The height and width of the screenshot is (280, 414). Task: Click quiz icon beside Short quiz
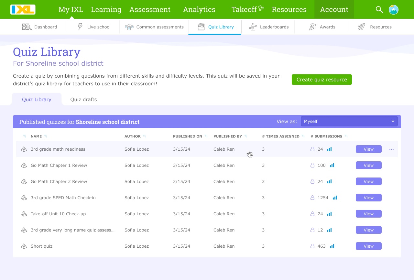pos(24,246)
